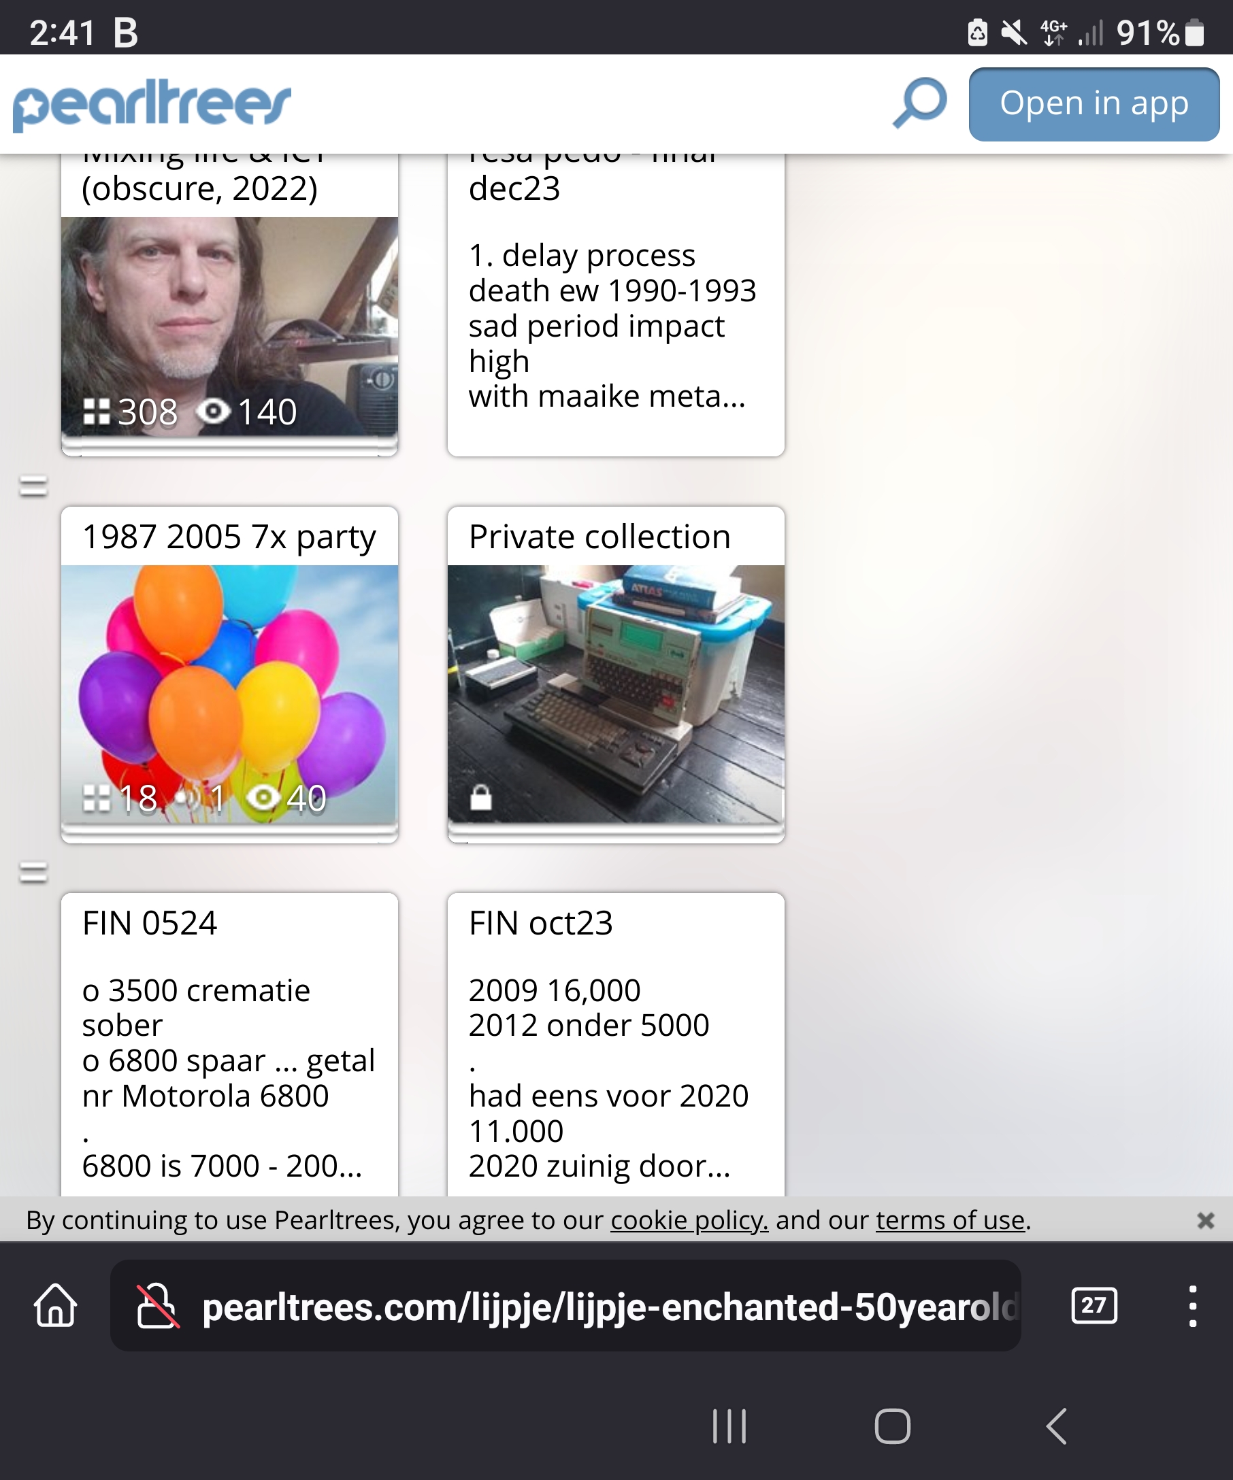Tap the browser home icon
1233x1480 pixels.
pyautogui.click(x=55, y=1305)
